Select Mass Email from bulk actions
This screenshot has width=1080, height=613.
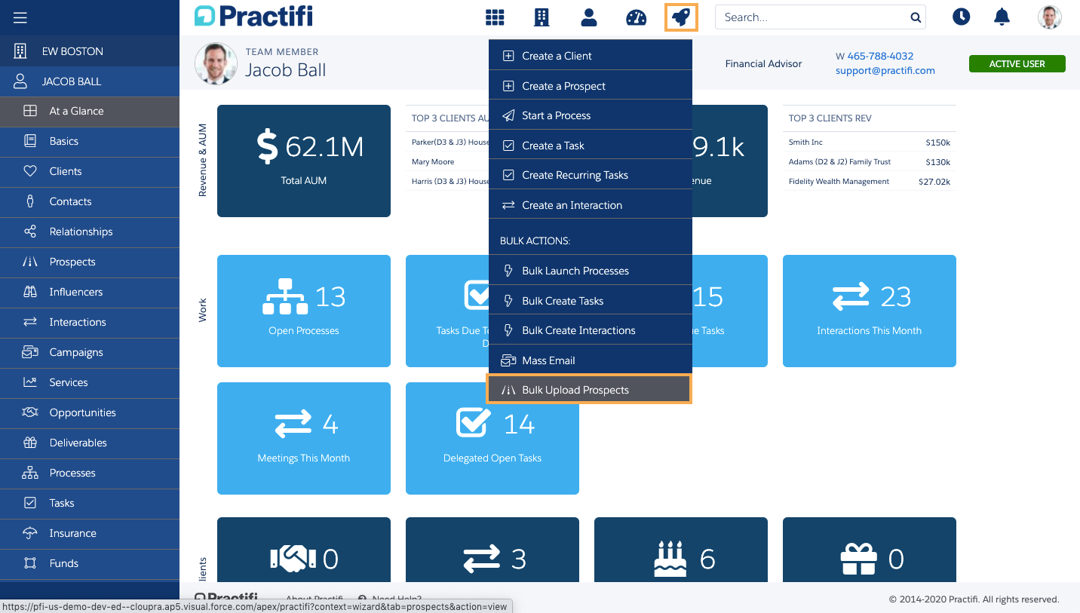pyautogui.click(x=548, y=360)
